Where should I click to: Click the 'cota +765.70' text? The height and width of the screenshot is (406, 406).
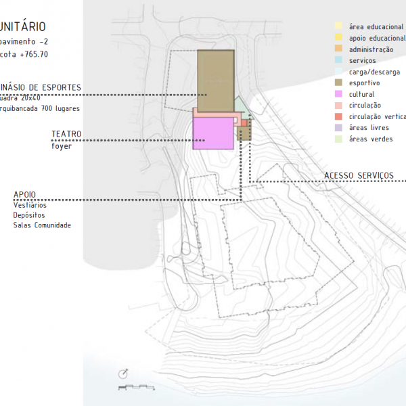24,54
